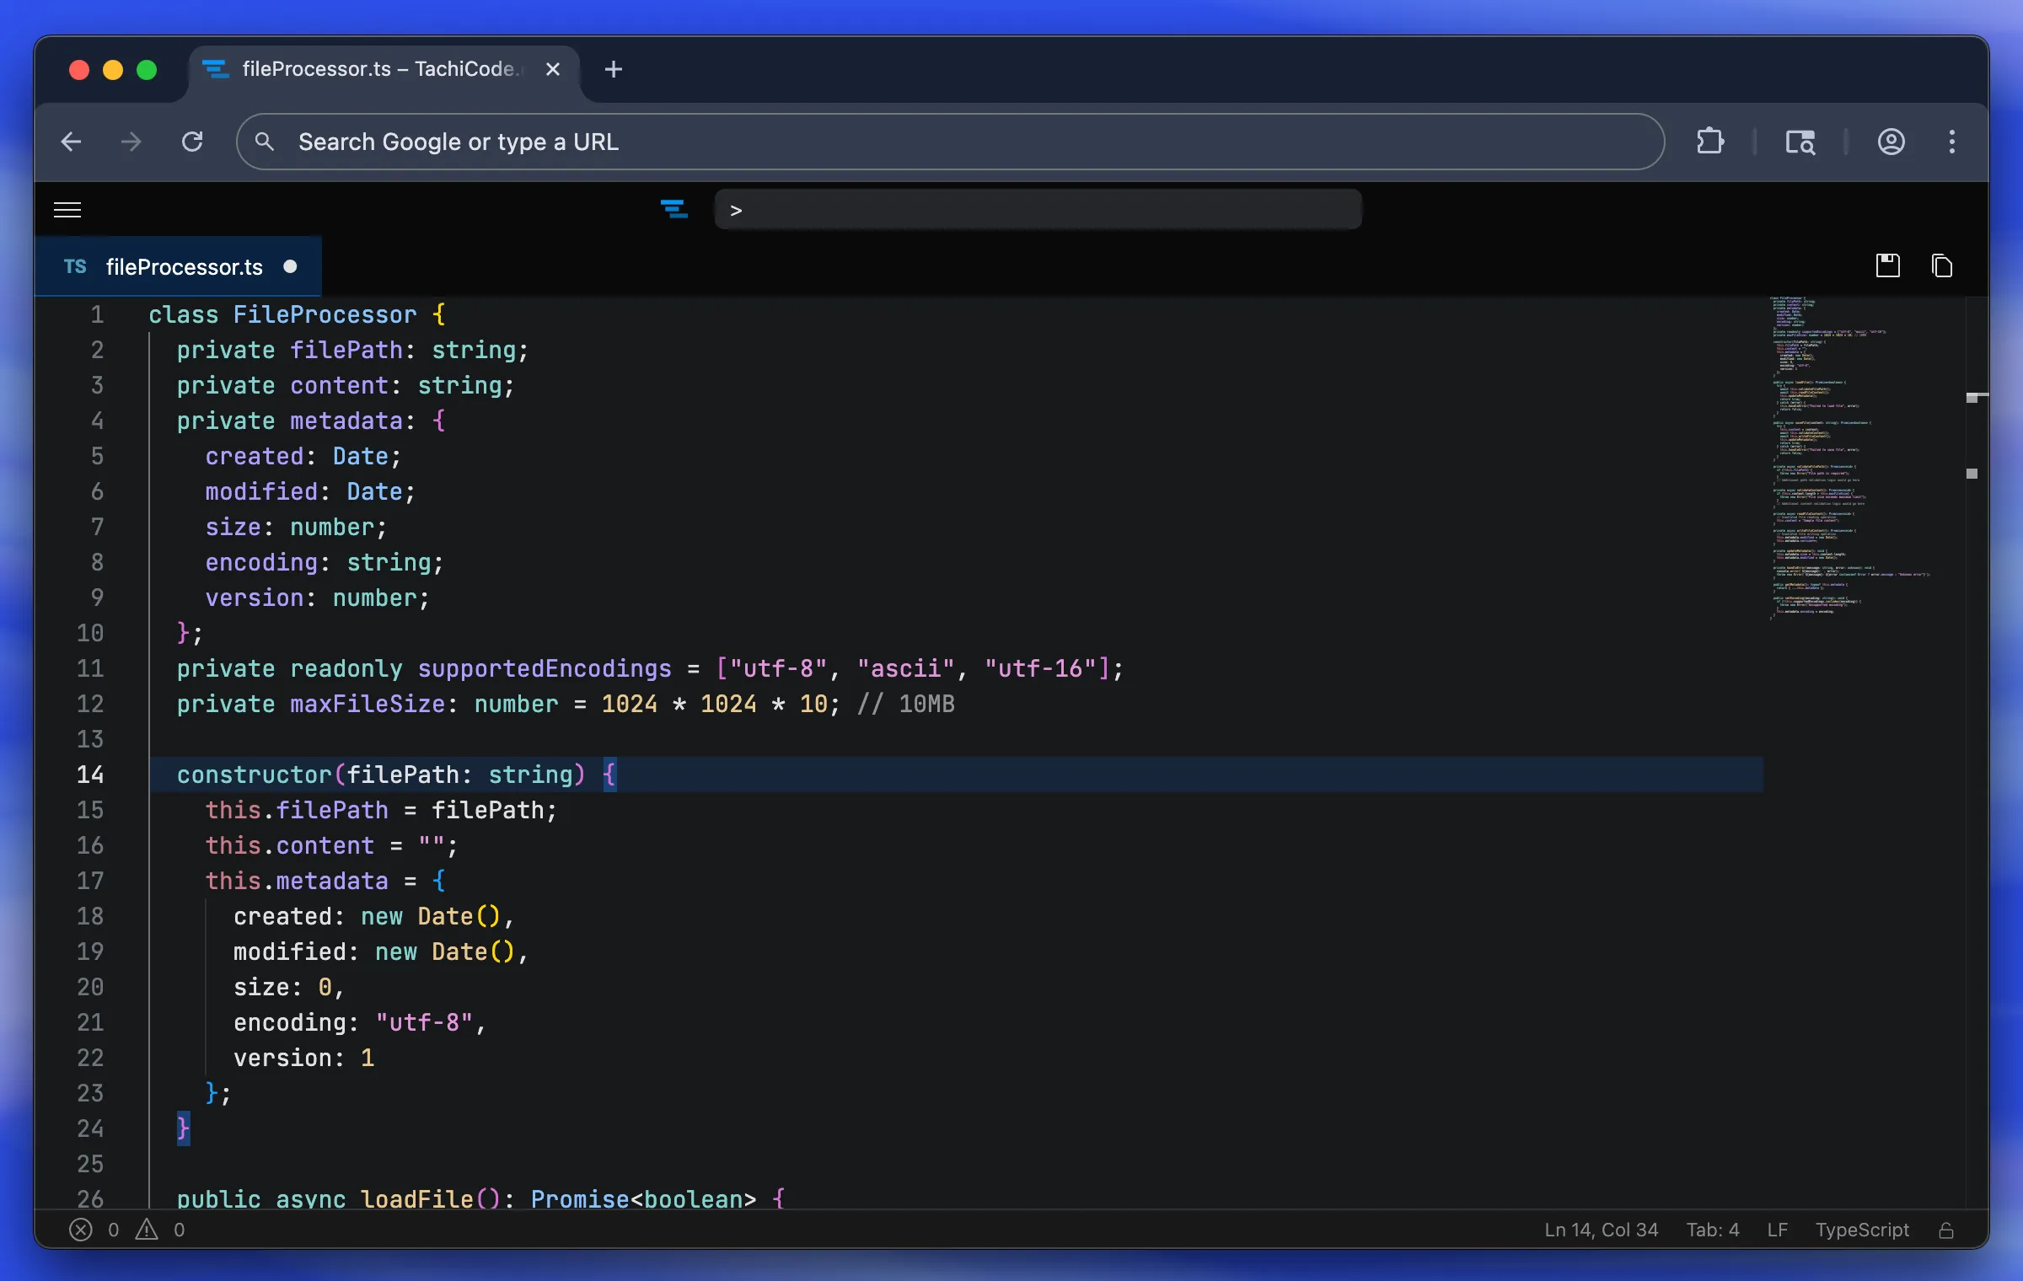
Task: Click the Ln 14, Col 34 cursor position
Action: 1600,1230
